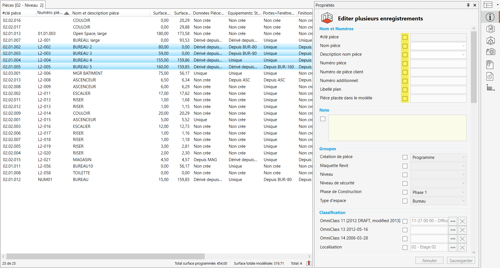Enable the Numéro pièce checkbox

pos(405,64)
